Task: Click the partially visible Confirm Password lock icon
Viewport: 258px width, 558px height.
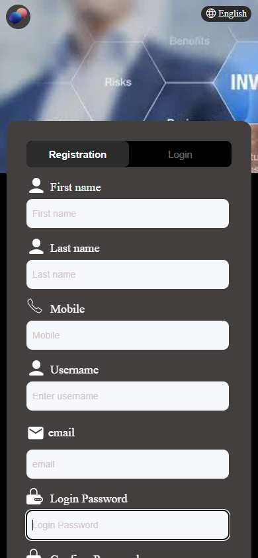Action: (34, 553)
